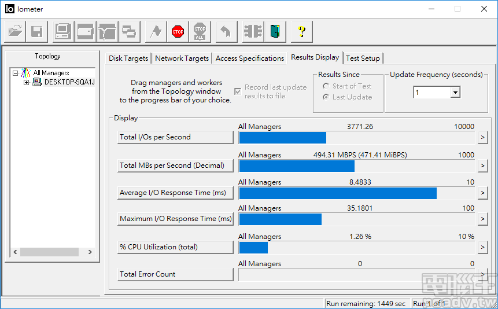Screen dimensions: 498x309
Task: Expand the DESKTOP-SQA1J manager node
Action: (x=27, y=83)
